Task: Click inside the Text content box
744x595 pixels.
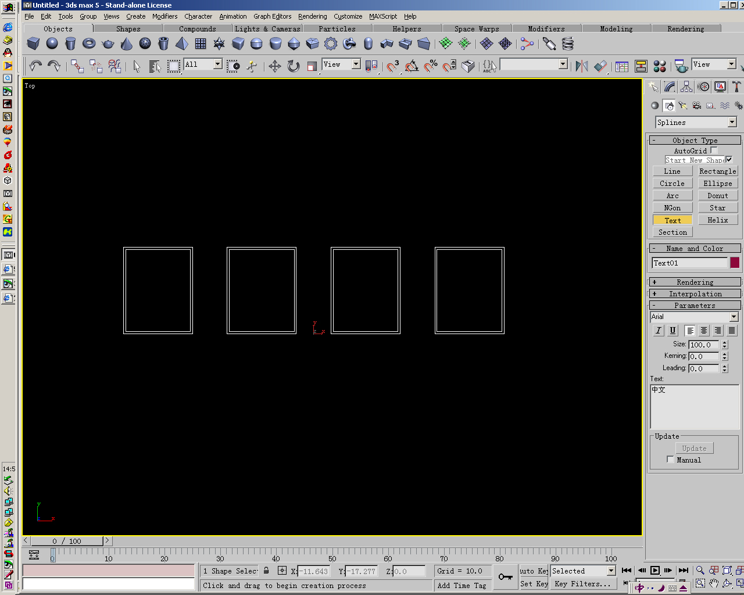Action: (x=695, y=407)
